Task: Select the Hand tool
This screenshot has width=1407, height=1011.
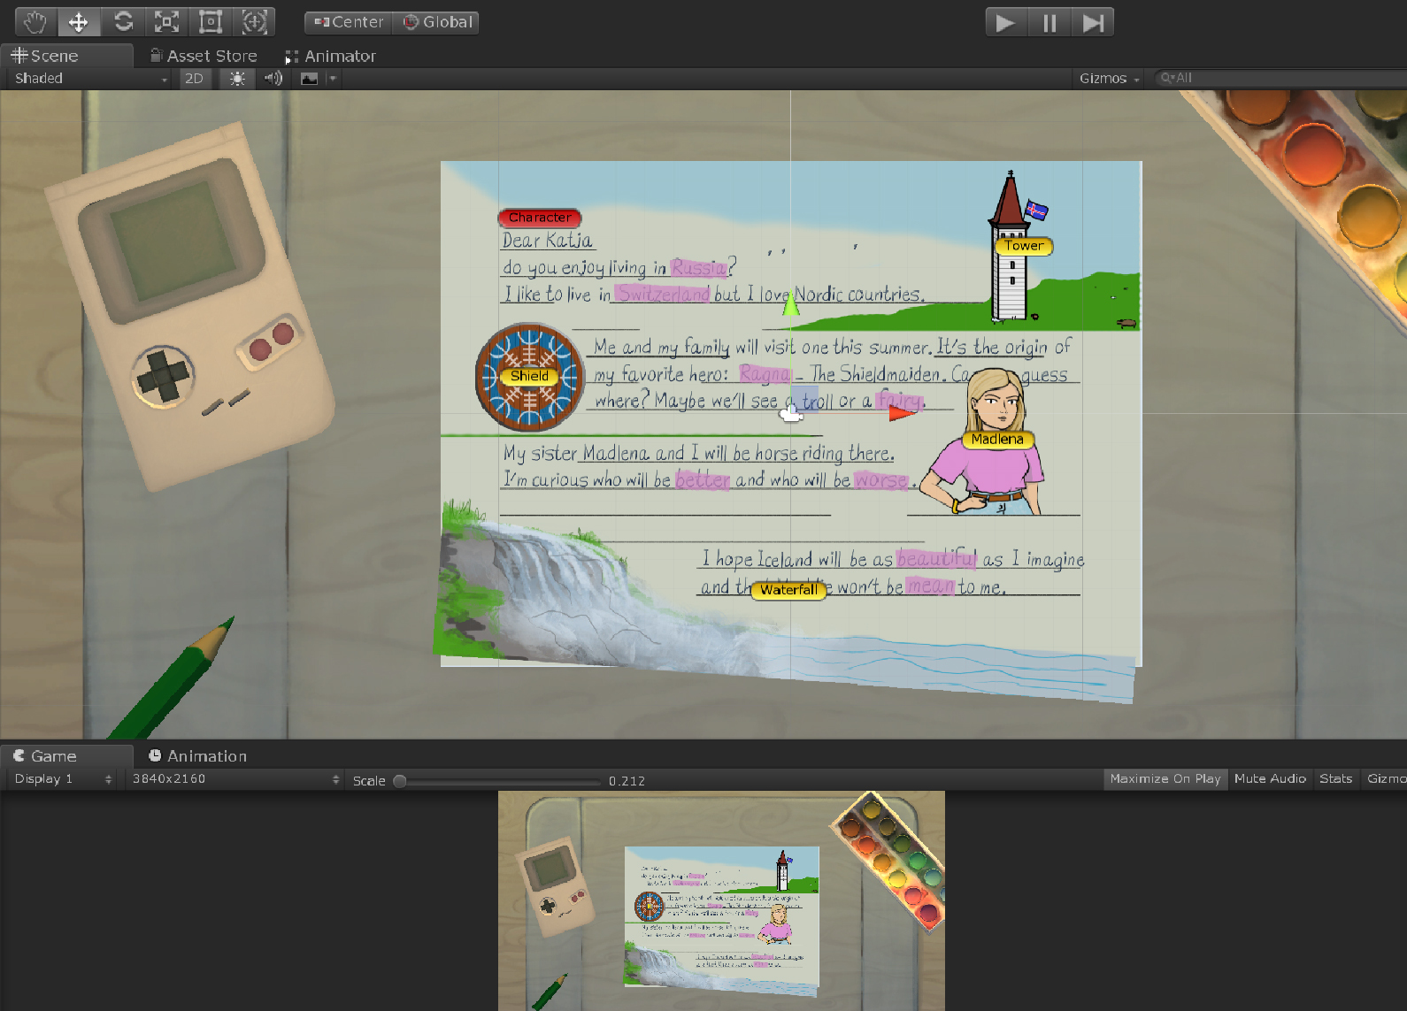Action: point(36,22)
